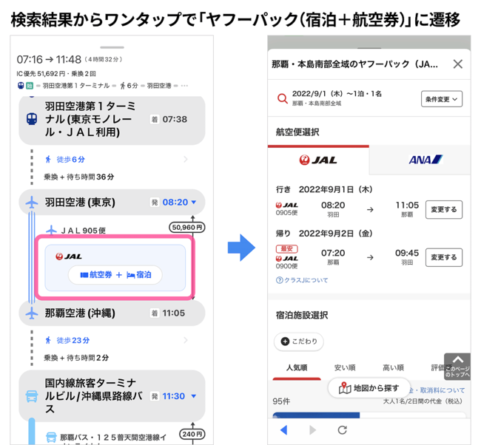Change the outbound 08:20 flight

click(x=443, y=210)
